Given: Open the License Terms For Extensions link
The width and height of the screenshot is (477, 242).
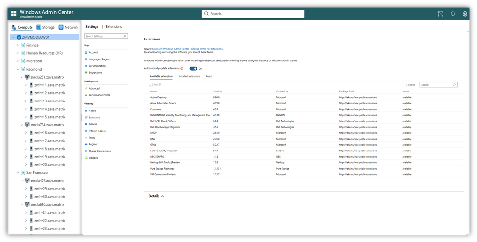Looking at the screenshot, I should pyautogui.click(x=187, y=49).
